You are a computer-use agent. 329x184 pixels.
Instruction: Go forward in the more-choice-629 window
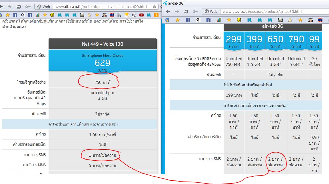tap(9, 7)
